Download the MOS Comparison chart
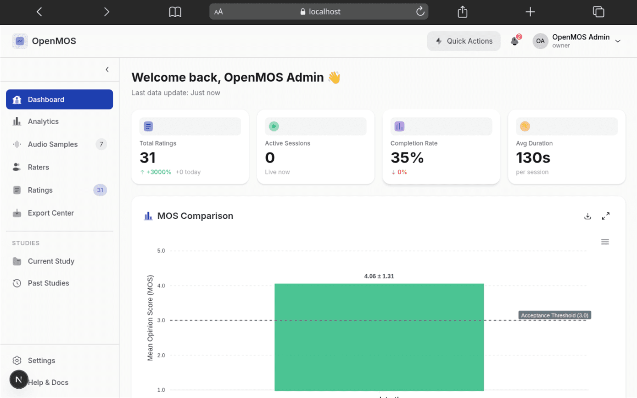The image size is (637, 398). coord(588,216)
